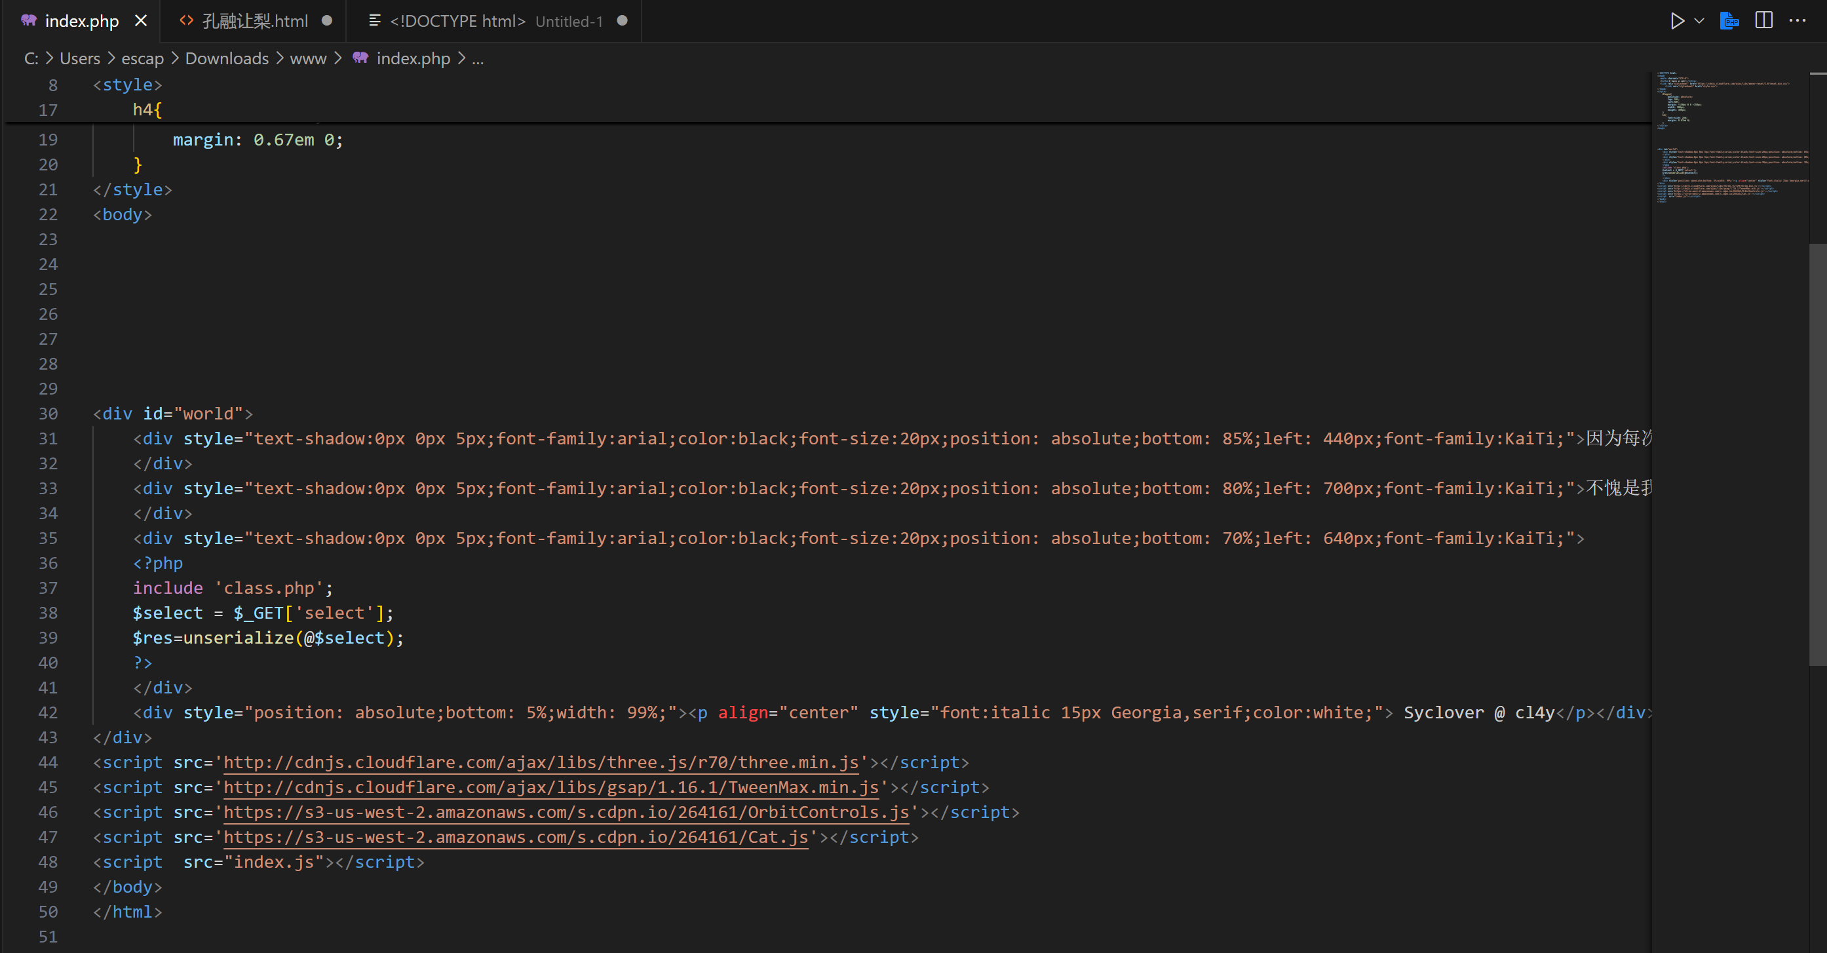Open the OrbitControls.js amazonaws link
Image resolution: width=1827 pixels, height=953 pixels.
tap(566, 812)
